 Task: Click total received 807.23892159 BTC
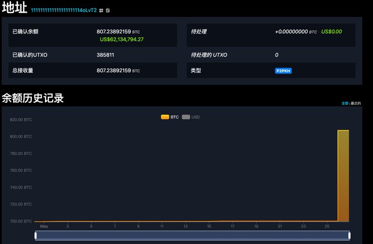click(118, 71)
